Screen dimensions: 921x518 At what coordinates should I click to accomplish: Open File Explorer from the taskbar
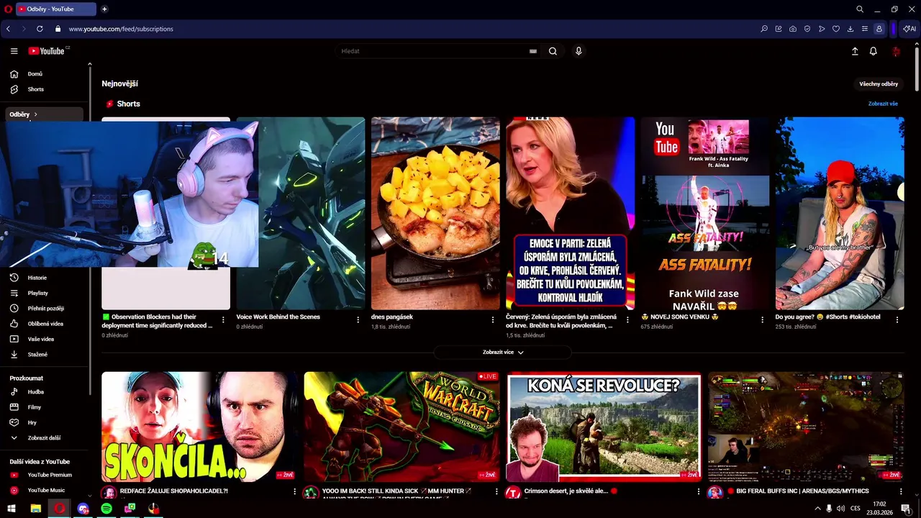(35, 509)
